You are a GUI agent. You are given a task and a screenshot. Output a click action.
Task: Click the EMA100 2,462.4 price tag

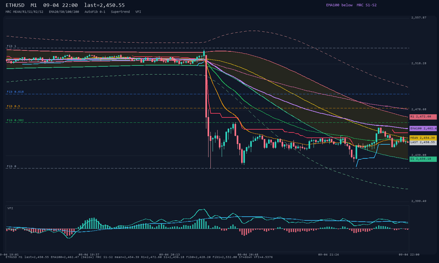click(423, 128)
